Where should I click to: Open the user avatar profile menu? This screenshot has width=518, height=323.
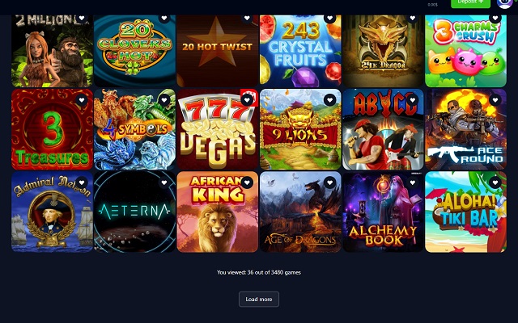pos(505,3)
